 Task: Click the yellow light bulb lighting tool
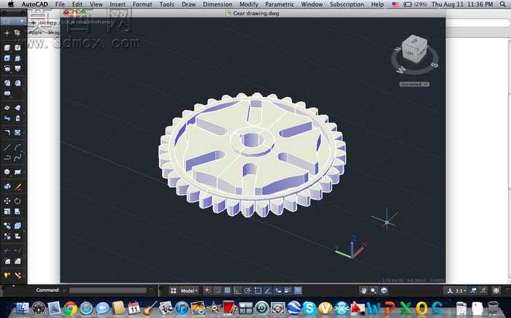(x=7, y=276)
